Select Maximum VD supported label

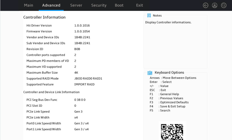point(44,67)
